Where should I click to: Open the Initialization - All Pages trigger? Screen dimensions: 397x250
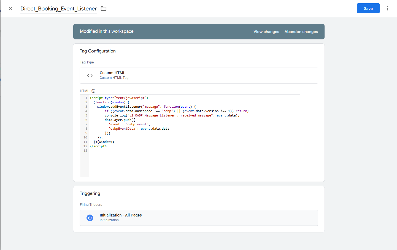click(x=199, y=218)
